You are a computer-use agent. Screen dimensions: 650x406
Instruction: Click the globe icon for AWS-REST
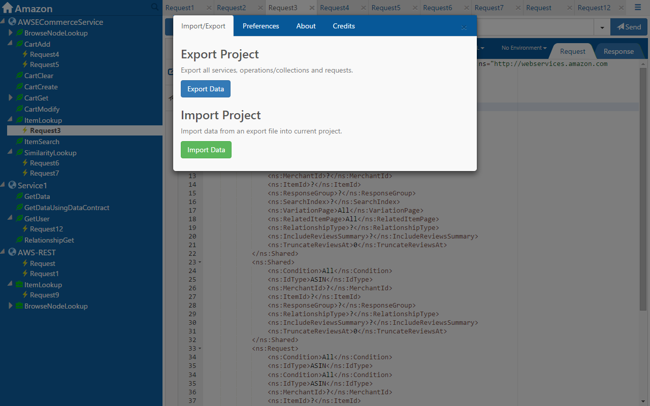point(12,252)
